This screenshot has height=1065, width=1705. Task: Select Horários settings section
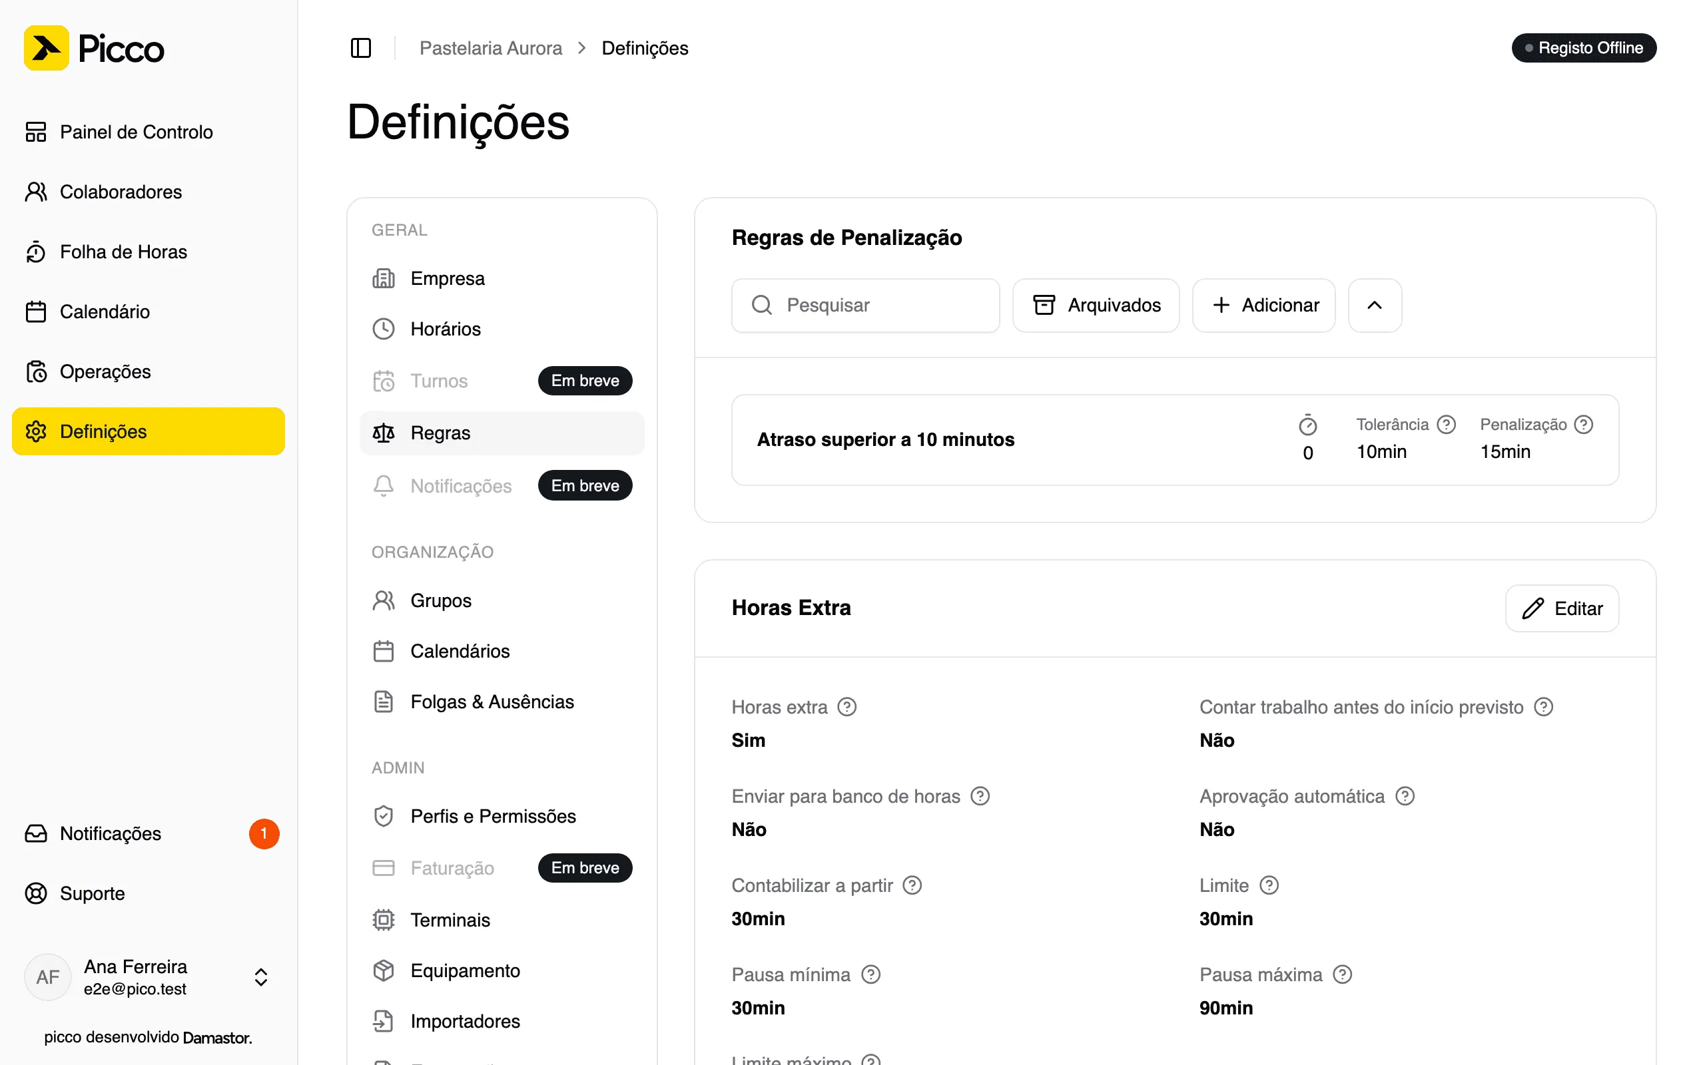[502, 329]
